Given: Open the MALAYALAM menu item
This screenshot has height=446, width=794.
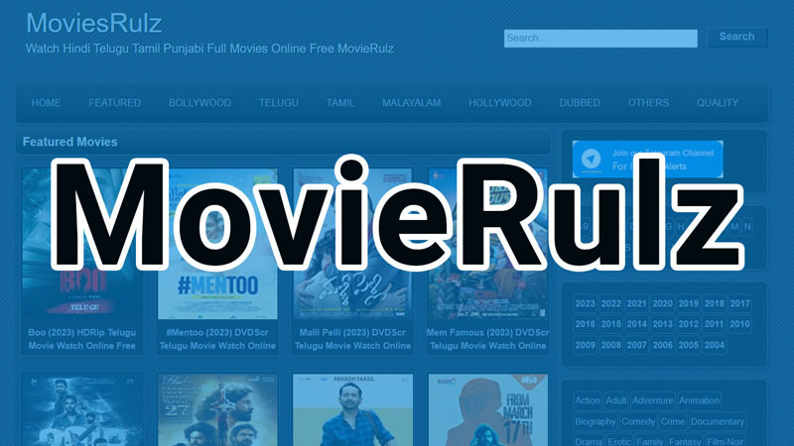Looking at the screenshot, I should tap(411, 103).
